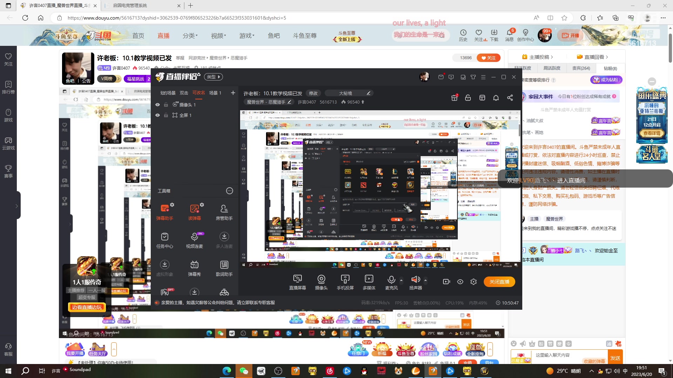
Task: Switch to the 场景 1 scene tab
Action: coord(215,93)
